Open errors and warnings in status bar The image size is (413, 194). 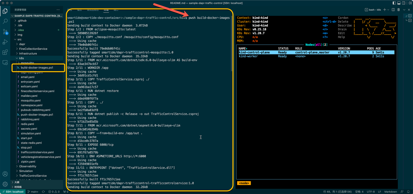pos(54,192)
